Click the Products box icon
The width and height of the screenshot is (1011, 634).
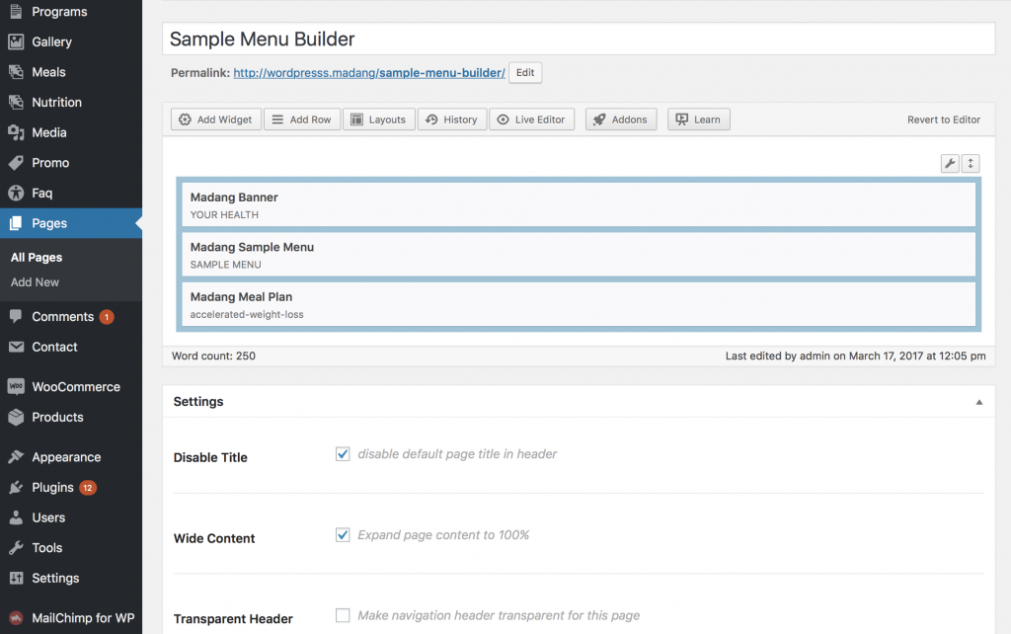pyautogui.click(x=16, y=417)
